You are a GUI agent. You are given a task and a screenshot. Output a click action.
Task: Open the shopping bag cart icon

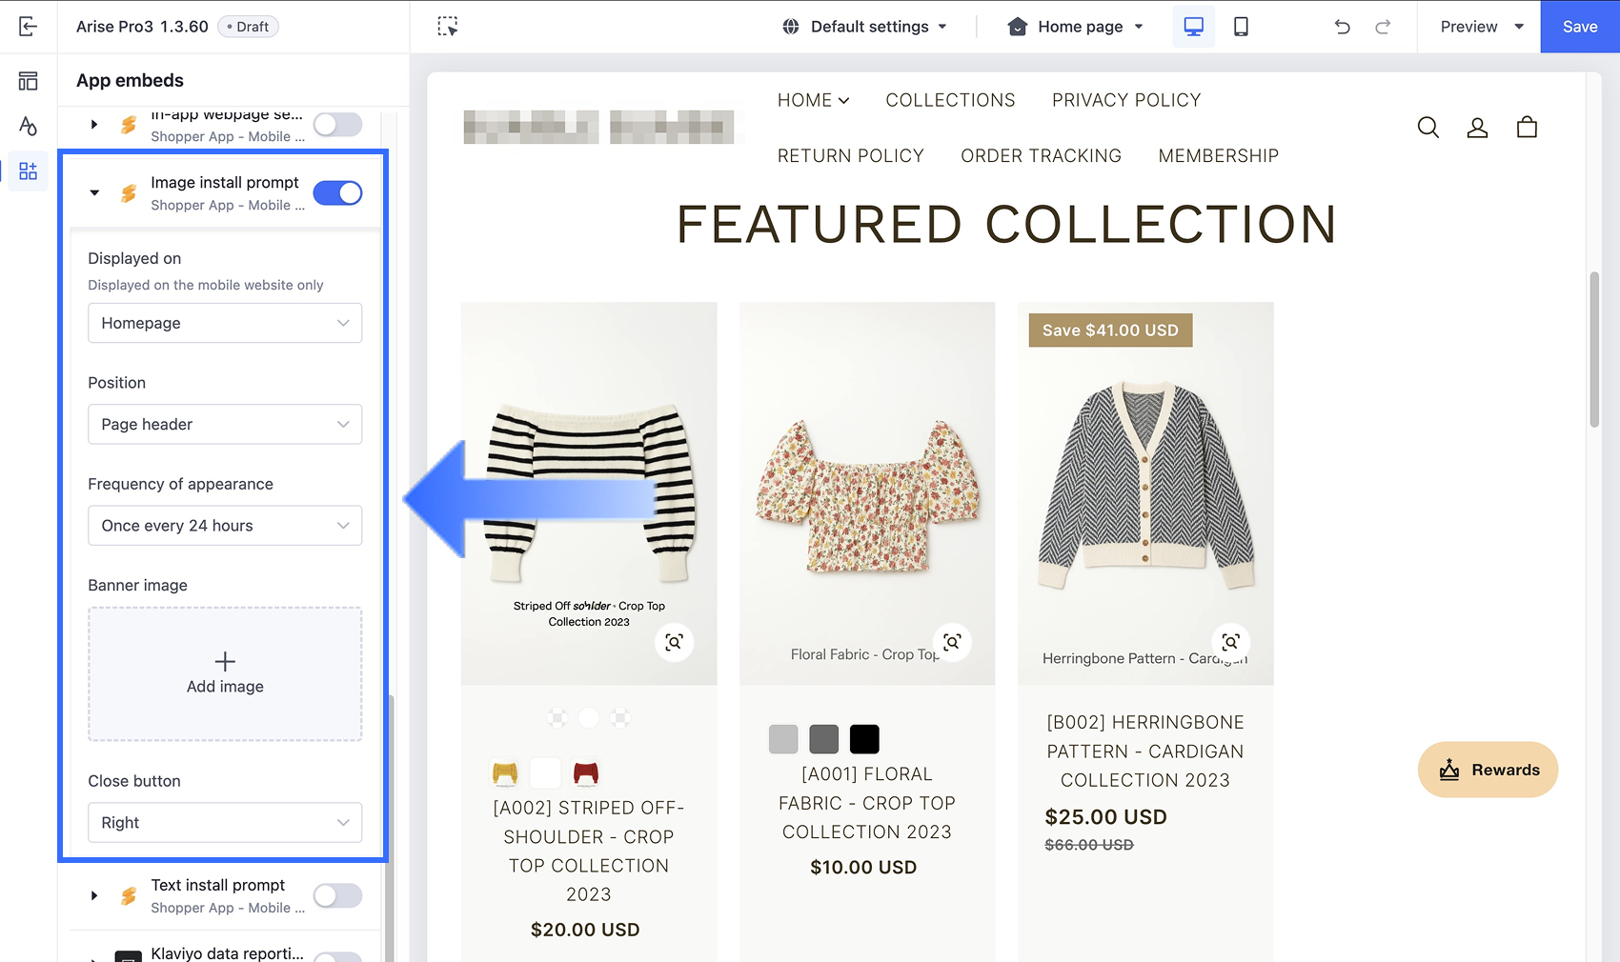point(1527,128)
